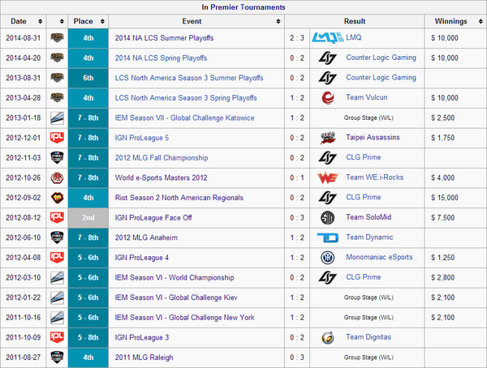487x368 pixels.
Task: Sort by the unlabeled icon column arrows
Action: tap(62, 21)
